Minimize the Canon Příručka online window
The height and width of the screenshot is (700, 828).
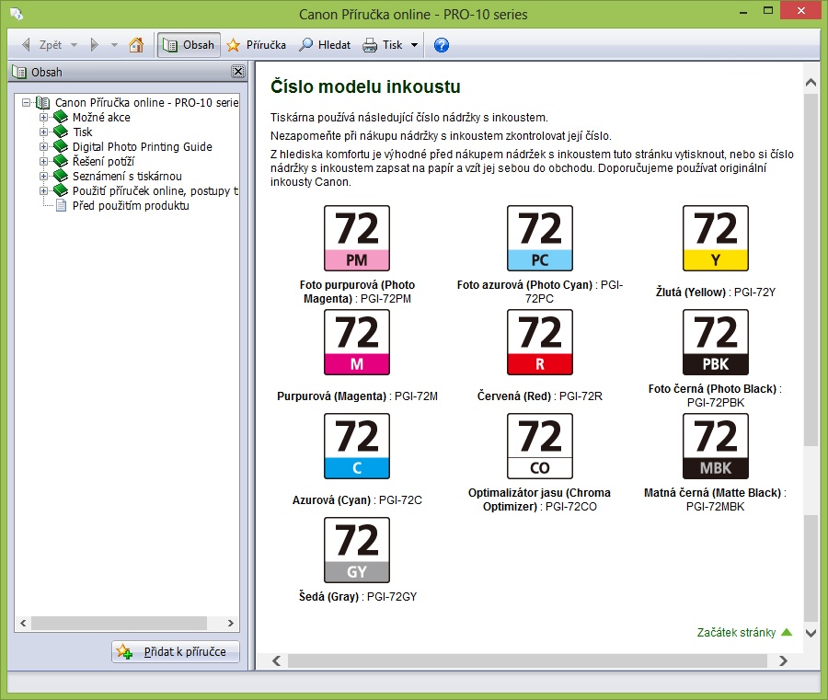tap(743, 11)
